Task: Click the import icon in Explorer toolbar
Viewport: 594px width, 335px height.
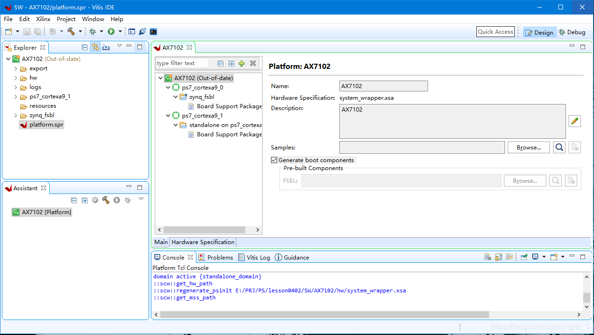Action: pos(106,47)
